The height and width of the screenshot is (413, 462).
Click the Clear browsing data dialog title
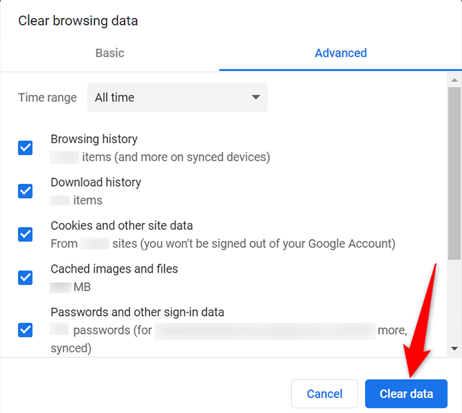pyautogui.click(x=78, y=21)
